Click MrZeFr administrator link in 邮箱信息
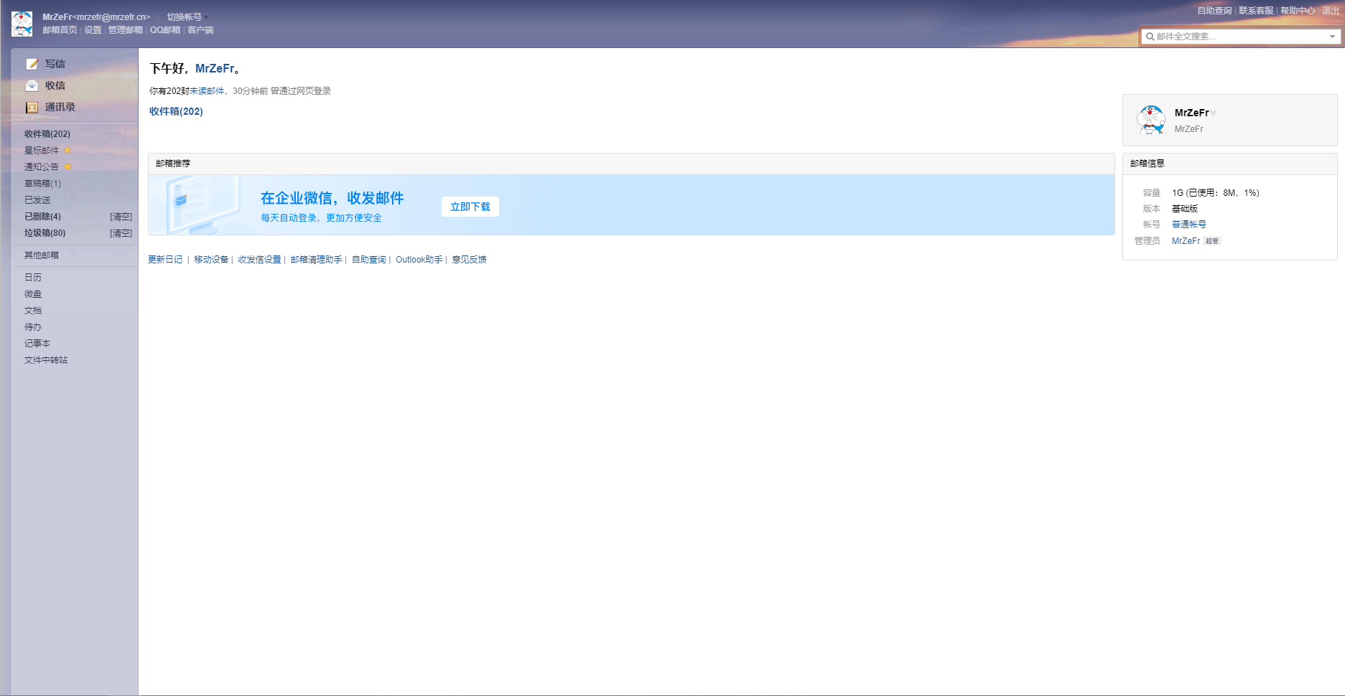Viewport: 1345px width, 696px height. click(x=1186, y=240)
